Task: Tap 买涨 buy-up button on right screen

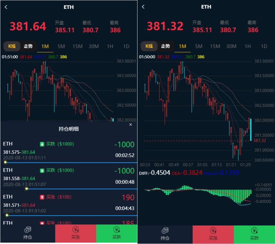Action: [213, 234]
